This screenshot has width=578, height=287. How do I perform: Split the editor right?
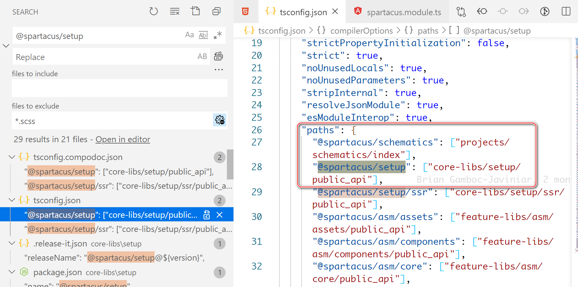click(x=566, y=12)
